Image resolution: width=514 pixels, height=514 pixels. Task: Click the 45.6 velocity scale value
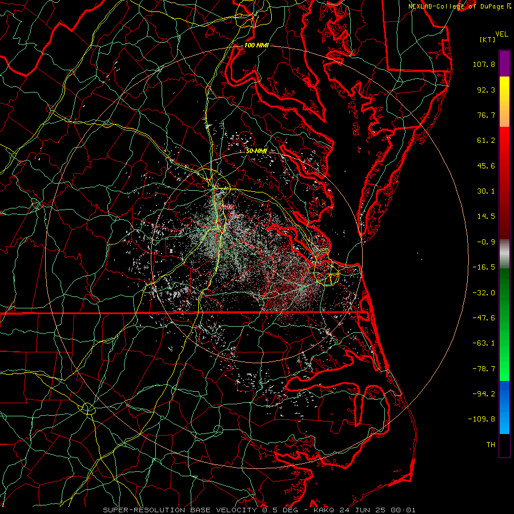[x=486, y=166]
